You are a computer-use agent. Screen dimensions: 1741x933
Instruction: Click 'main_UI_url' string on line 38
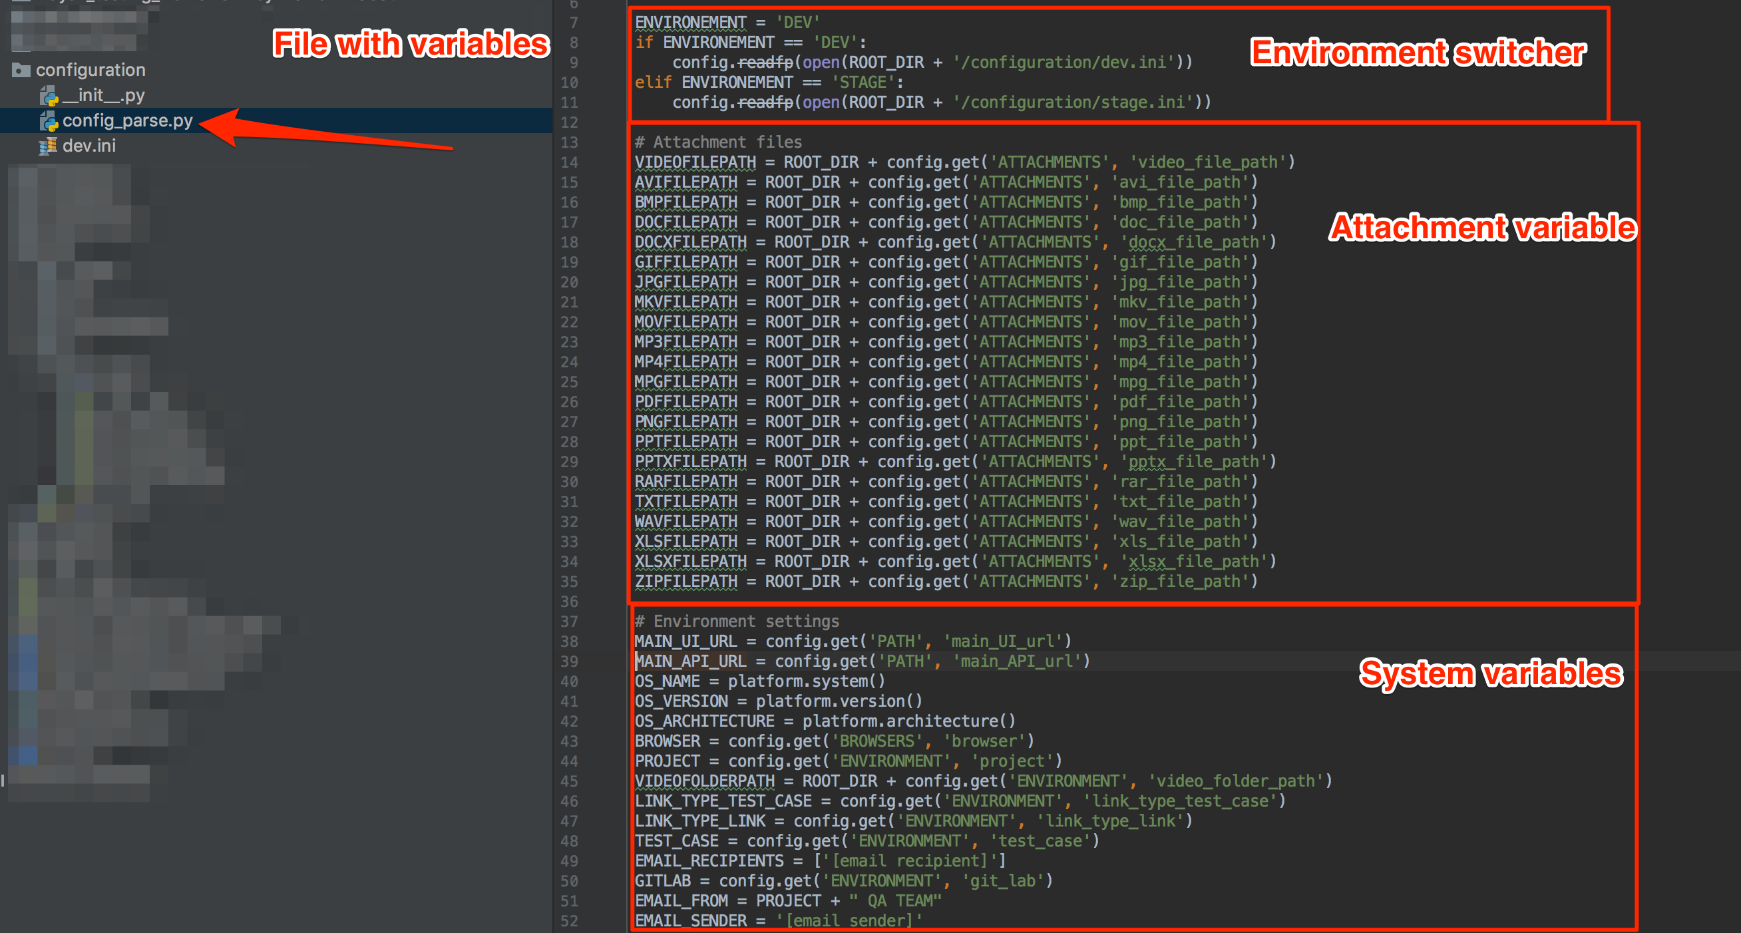[1003, 641]
